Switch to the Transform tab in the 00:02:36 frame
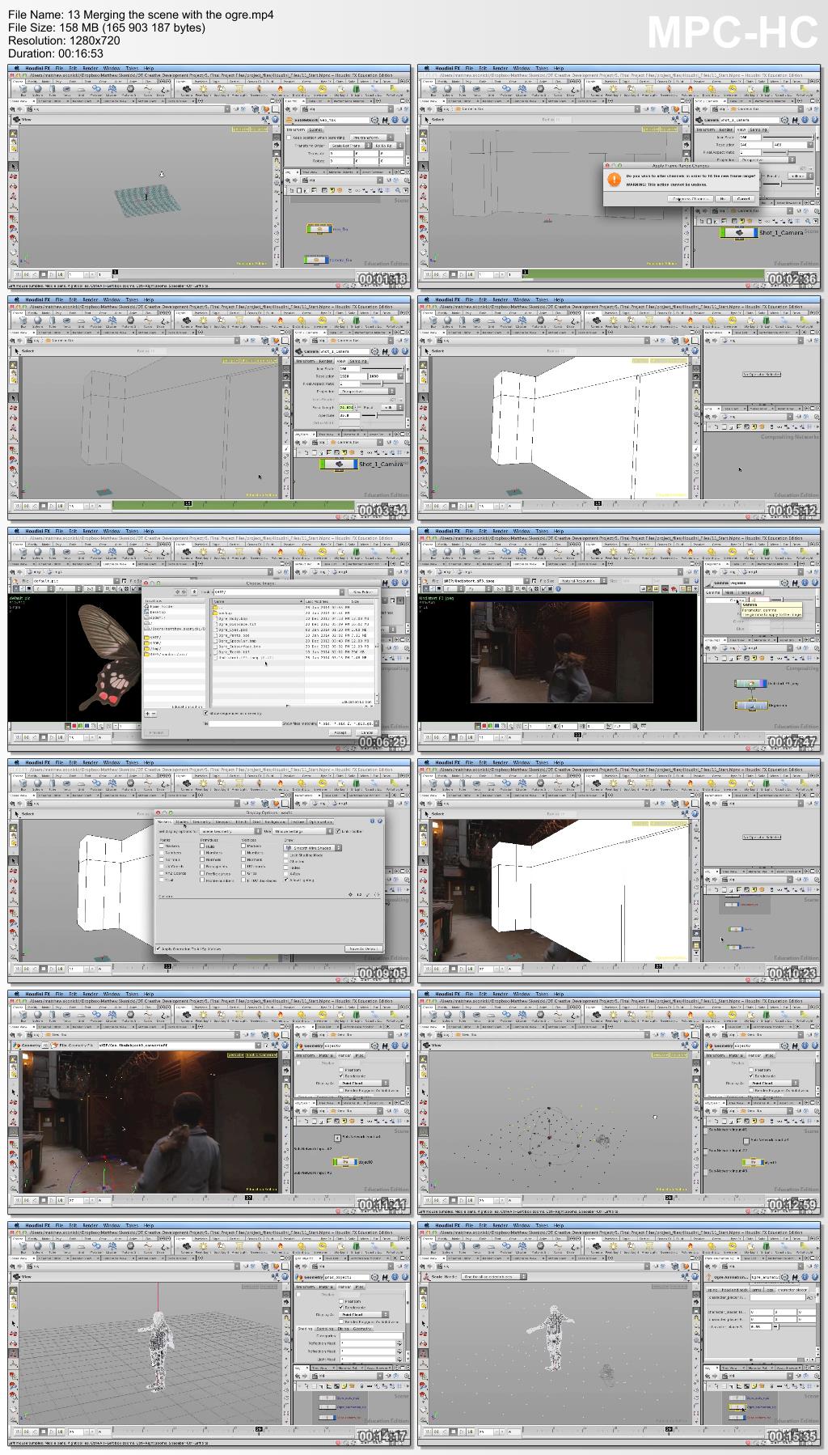This screenshot has width=828, height=1455. pos(706,129)
